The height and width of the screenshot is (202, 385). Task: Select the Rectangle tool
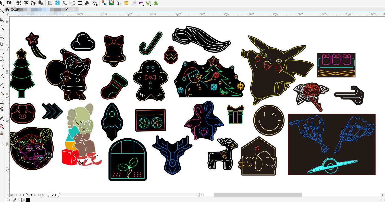[2, 51]
